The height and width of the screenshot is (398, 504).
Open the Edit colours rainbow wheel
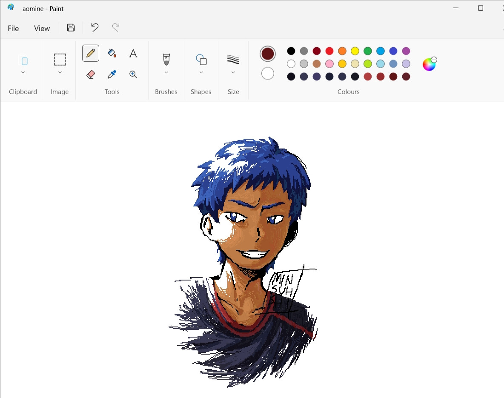(430, 64)
